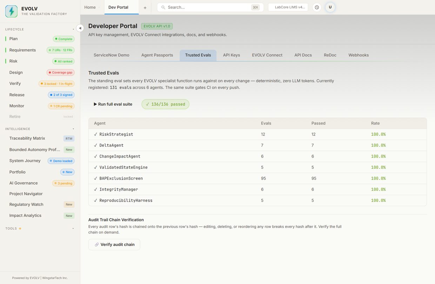Viewport: 435px width, 284px height.
Task: Open the history clock icon
Action: click(317, 7)
